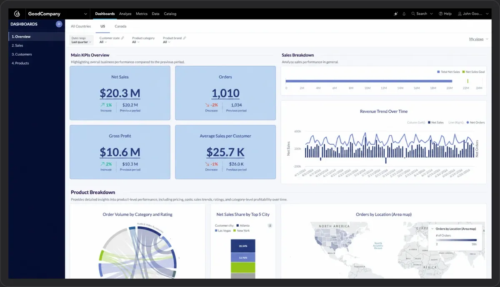Click the Search magnifier in top bar

[413, 14]
